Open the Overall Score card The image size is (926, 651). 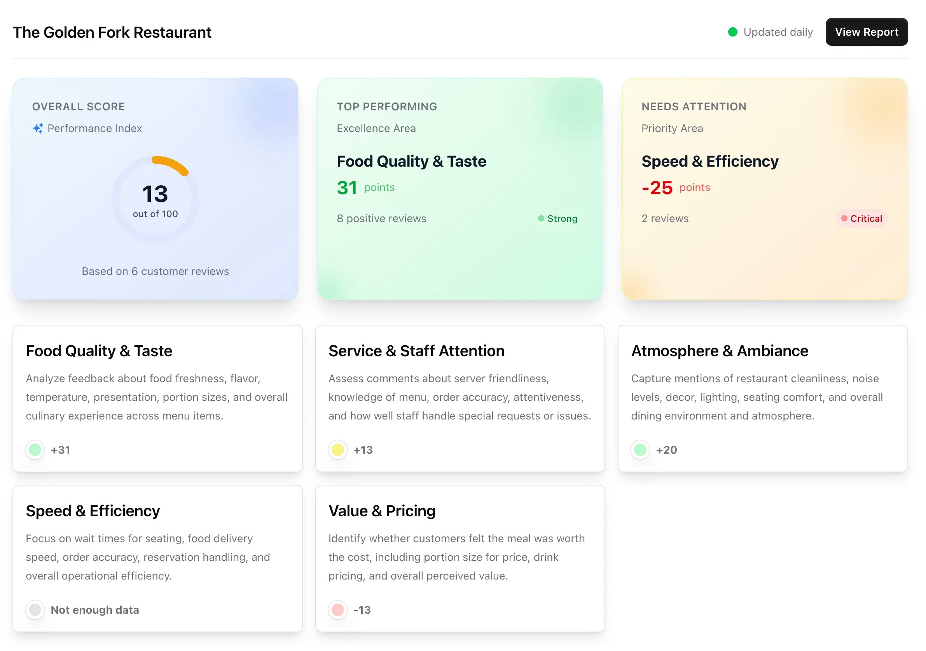tap(155, 189)
